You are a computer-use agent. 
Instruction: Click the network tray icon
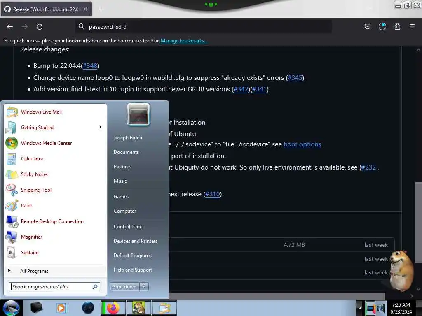coord(370,309)
